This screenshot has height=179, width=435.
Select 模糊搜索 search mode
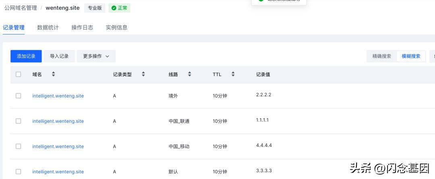pyautogui.click(x=411, y=56)
